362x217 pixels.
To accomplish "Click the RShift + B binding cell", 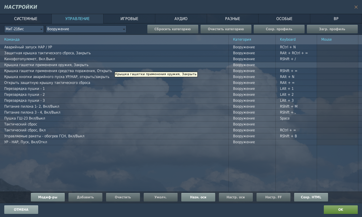I will pyautogui.click(x=296, y=136).
